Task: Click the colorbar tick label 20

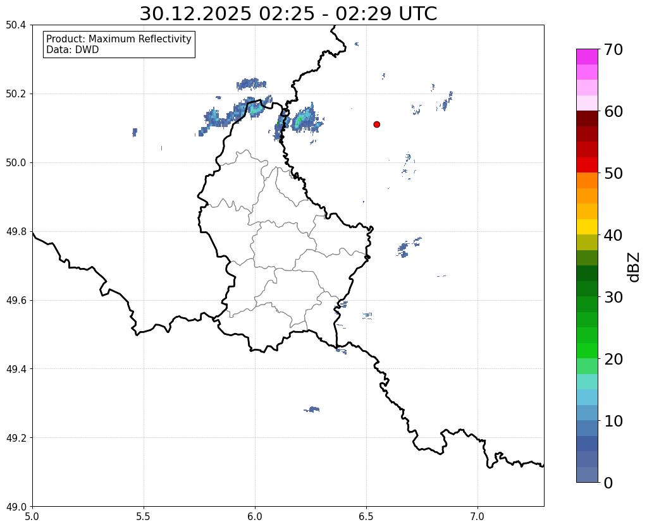Action: (613, 359)
